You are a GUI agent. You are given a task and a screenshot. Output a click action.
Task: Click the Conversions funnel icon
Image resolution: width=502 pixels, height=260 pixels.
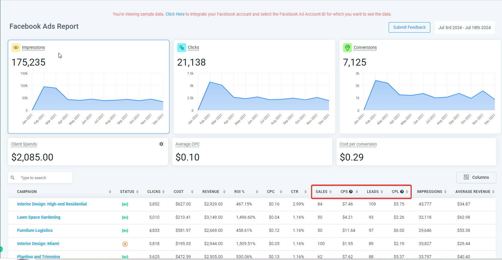click(348, 48)
